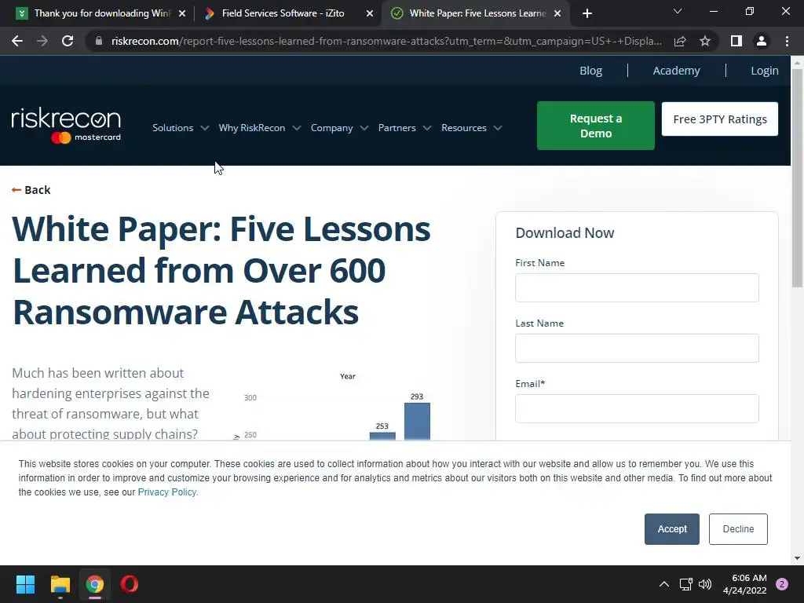Bookmark this page with the star icon
The width and height of the screenshot is (804, 603).
click(x=705, y=41)
